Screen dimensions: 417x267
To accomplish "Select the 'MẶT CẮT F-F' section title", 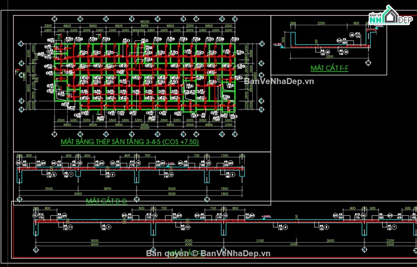I will coord(329,68).
